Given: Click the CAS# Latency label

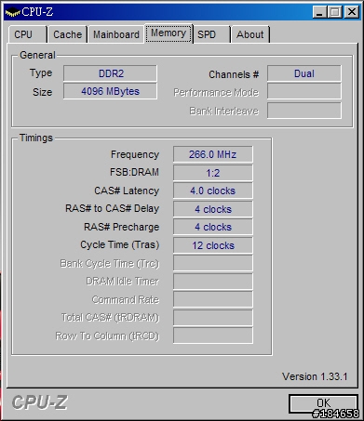Looking at the screenshot, I should click(127, 191).
